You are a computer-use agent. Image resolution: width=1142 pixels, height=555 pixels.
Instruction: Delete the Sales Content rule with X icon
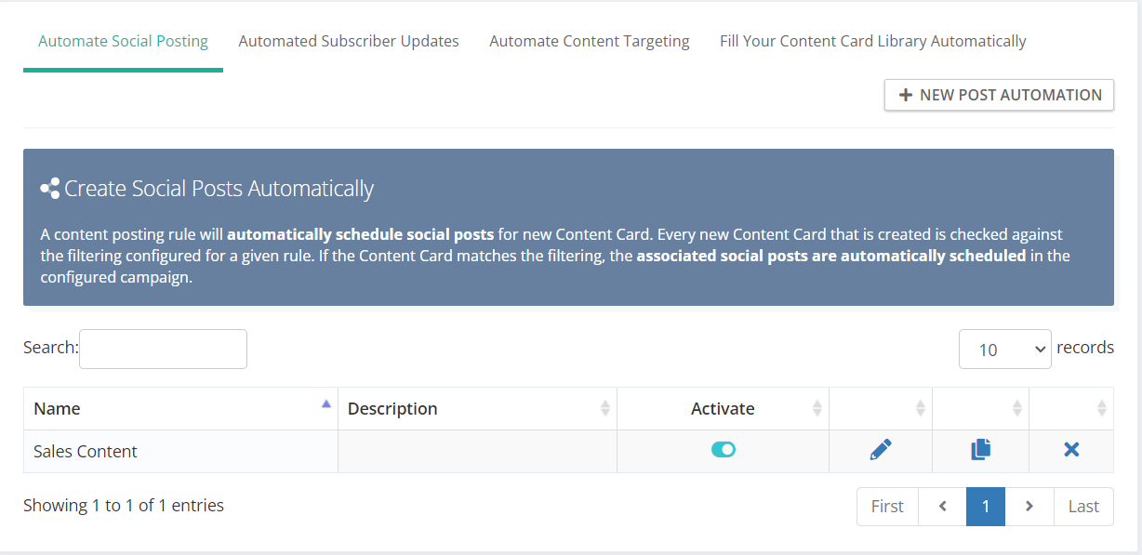point(1071,450)
